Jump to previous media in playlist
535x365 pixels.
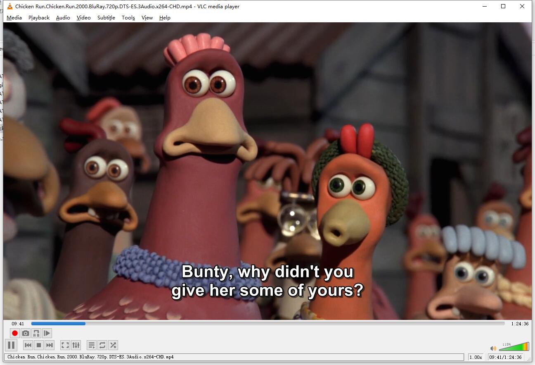click(28, 345)
